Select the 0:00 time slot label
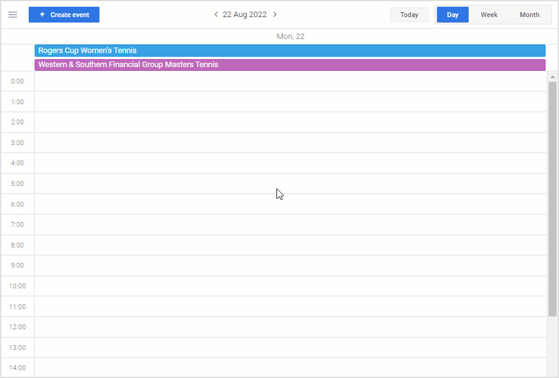 17,81
